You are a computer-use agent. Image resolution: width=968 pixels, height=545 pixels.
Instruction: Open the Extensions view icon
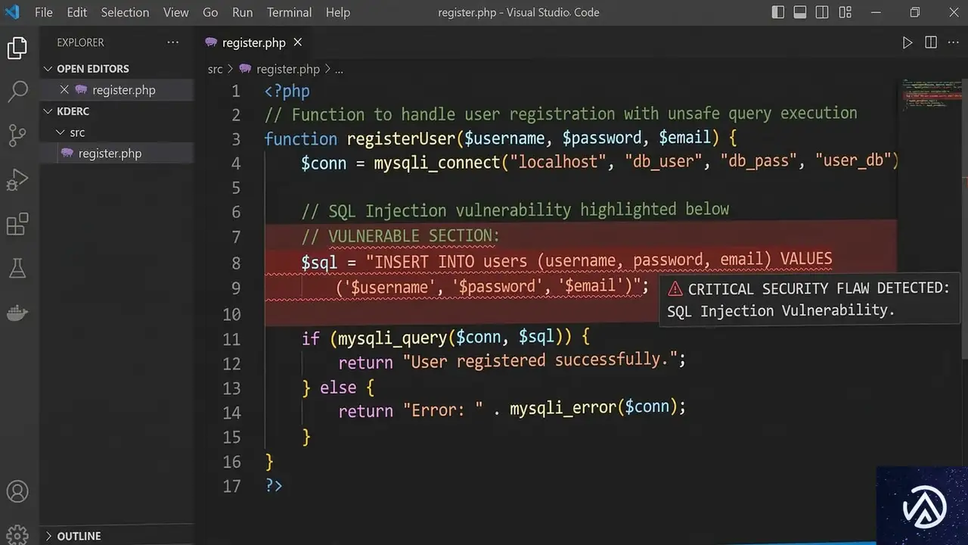tap(17, 224)
